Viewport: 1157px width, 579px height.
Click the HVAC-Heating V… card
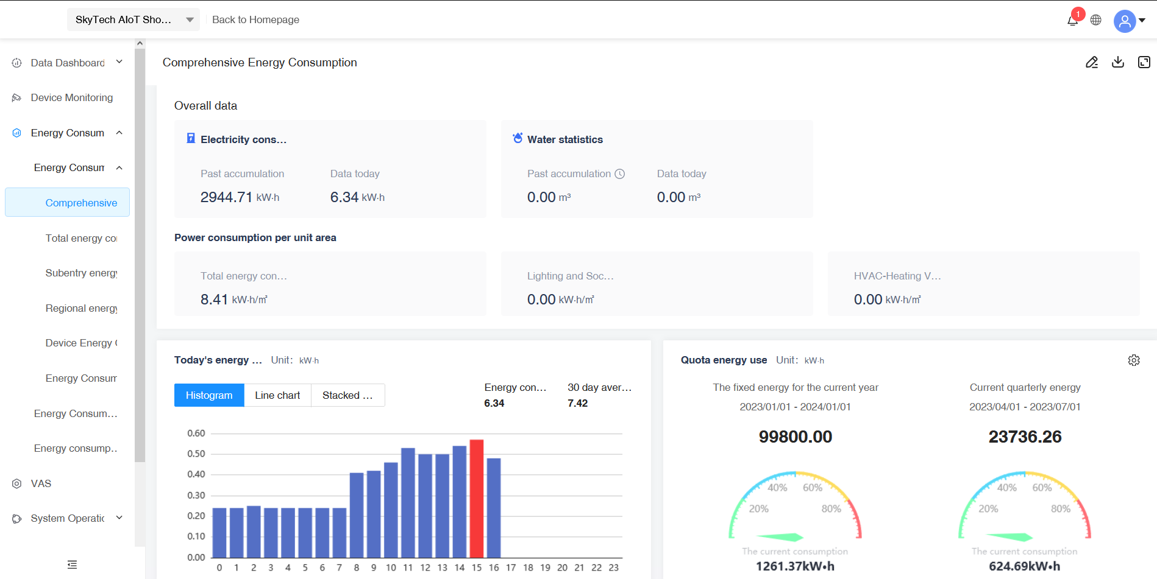pyautogui.click(x=984, y=284)
